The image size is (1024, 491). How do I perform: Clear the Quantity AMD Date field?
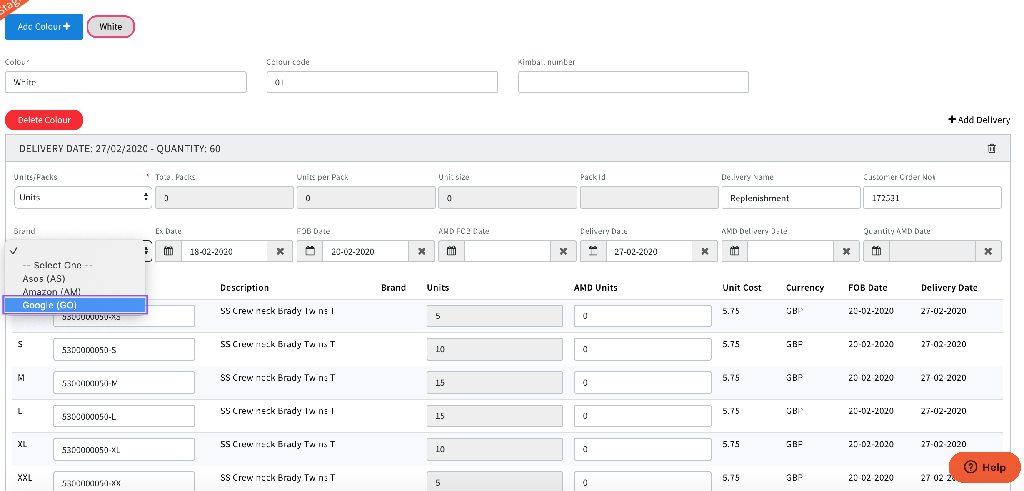[988, 251]
